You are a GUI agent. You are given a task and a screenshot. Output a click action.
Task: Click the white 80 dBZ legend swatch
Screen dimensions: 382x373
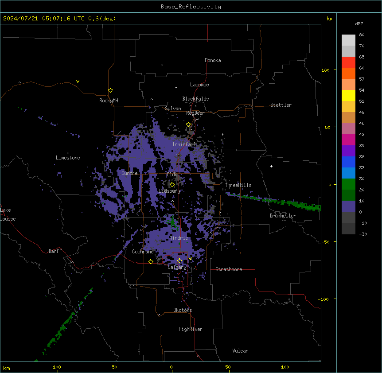(348, 40)
